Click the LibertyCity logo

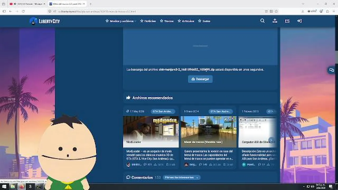tap(45, 21)
